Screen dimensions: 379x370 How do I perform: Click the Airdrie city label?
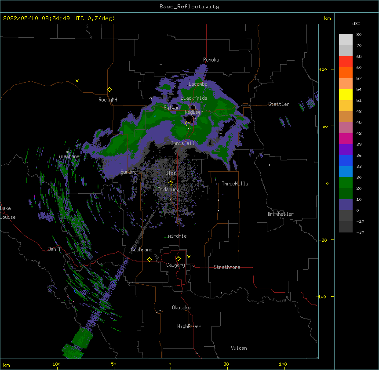(x=177, y=236)
